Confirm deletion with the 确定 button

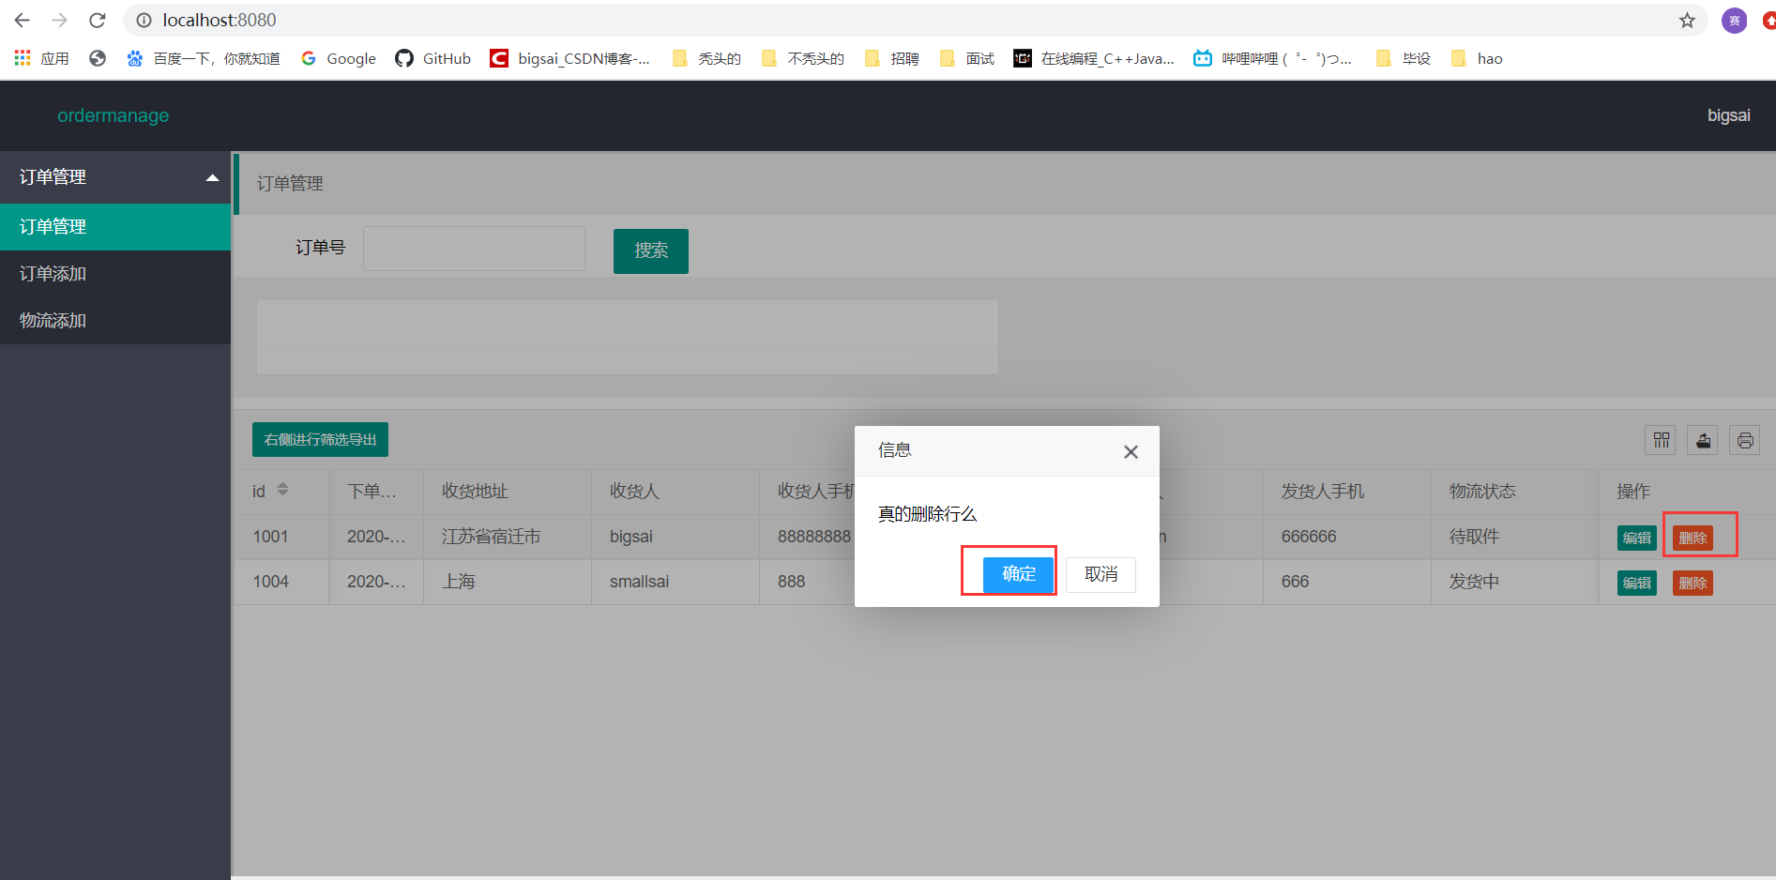(1017, 574)
